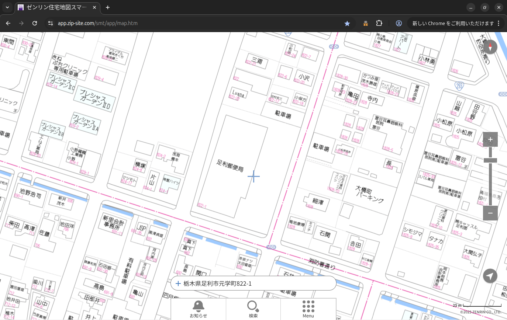This screenshot has width=507, height=320.
Task: Open the tab search dropdown arrow
Action: 7,7
